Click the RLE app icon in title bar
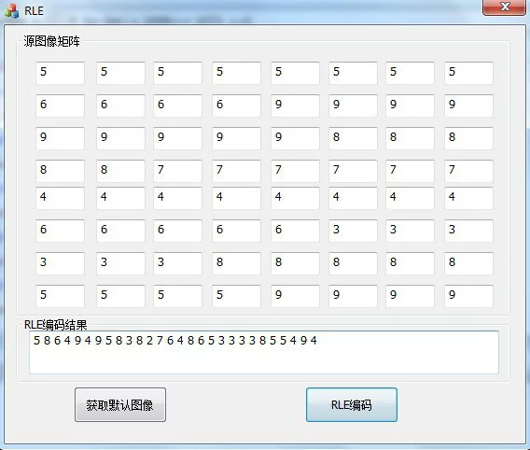Screen dimensions: 530x450 pos(11,11)
